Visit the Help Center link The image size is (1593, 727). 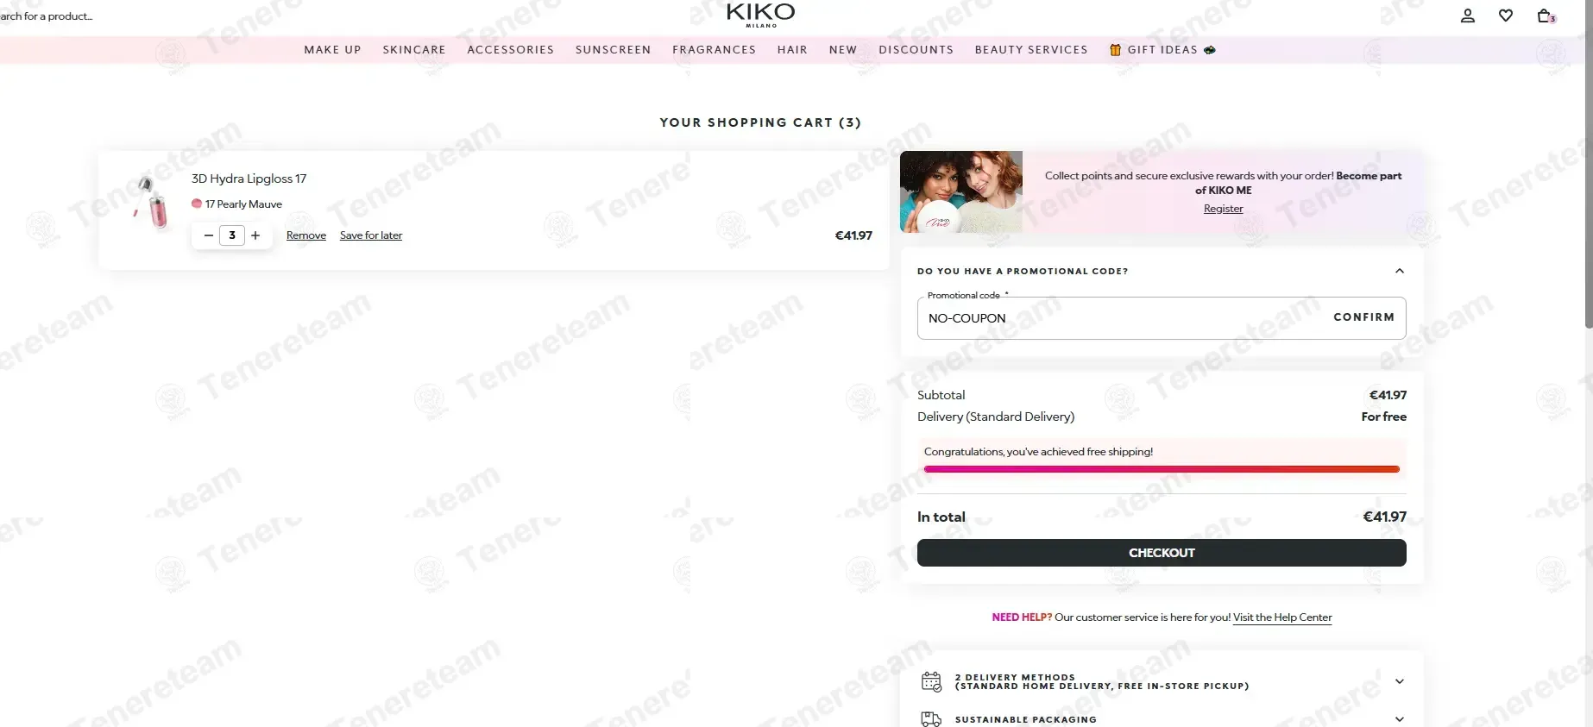coord(1282,617)
